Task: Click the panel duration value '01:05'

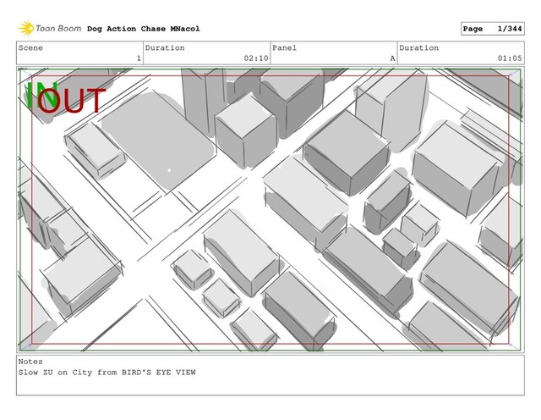Action: pyautogui.click(x=510, y=58)
